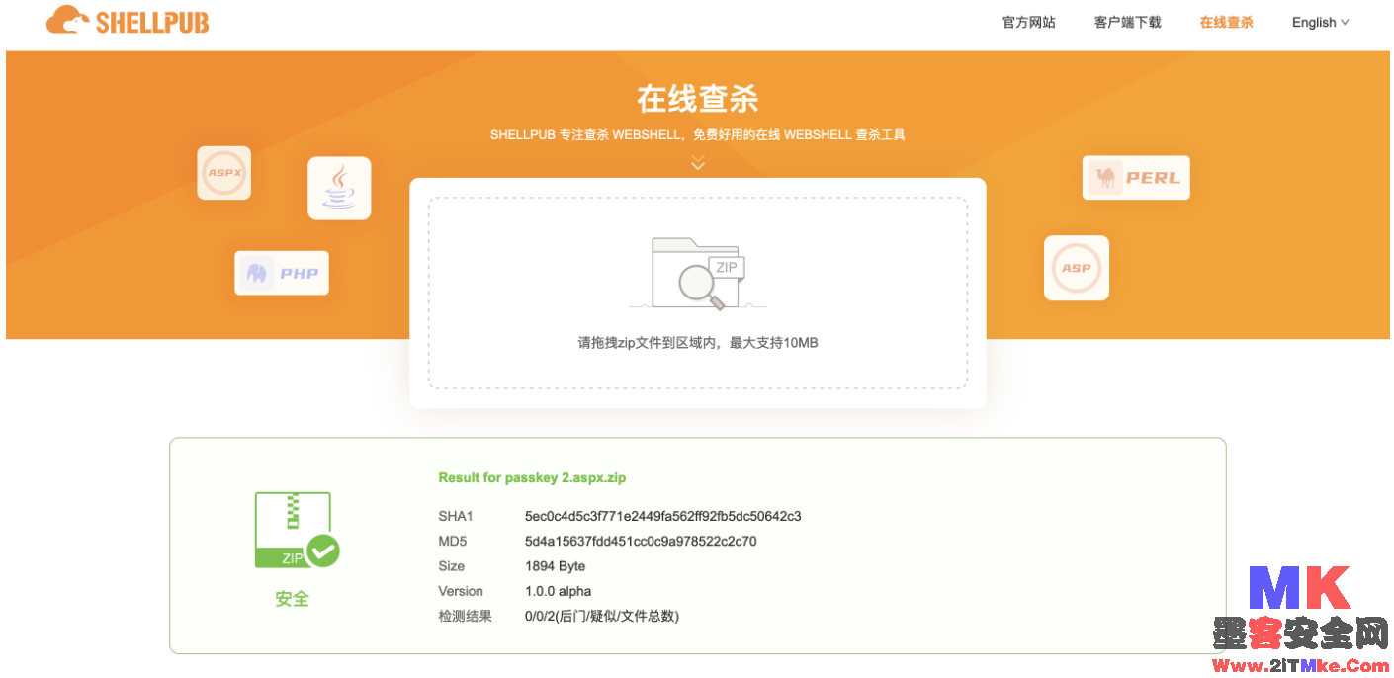Click the PHP elephant badge
1394x678 pixels.
click(282, 273)
